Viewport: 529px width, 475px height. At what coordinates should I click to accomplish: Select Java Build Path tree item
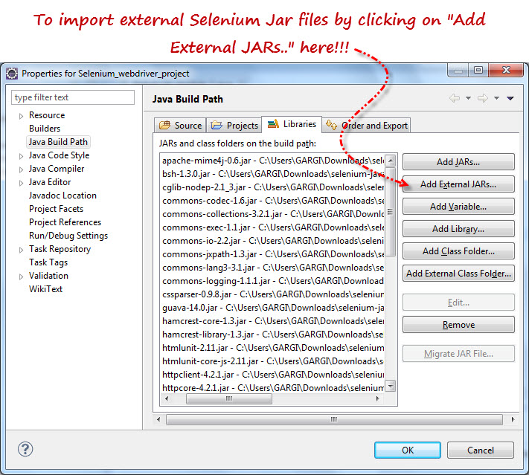58,142
